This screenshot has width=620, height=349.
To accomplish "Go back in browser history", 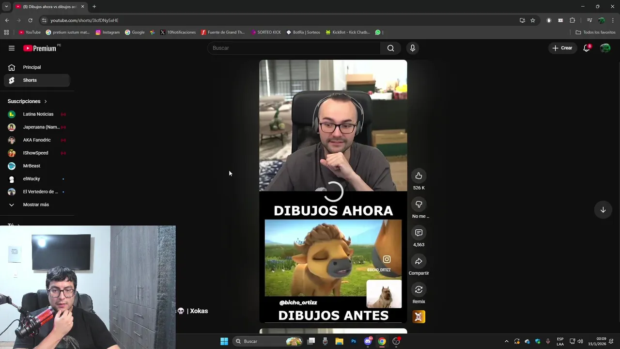I will pyautogui.click(x=7, y=20).
